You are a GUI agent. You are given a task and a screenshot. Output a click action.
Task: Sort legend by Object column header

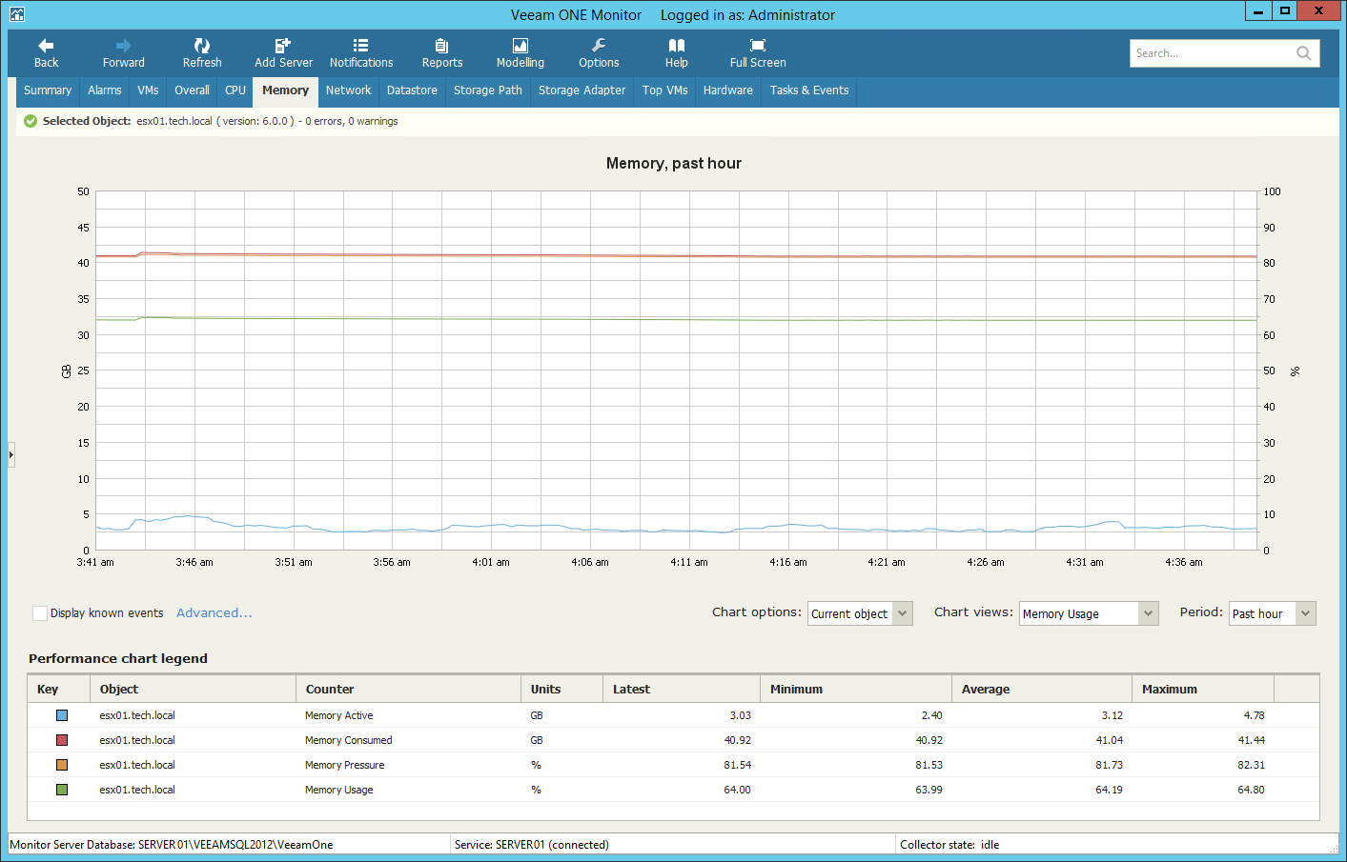(194, 689)
